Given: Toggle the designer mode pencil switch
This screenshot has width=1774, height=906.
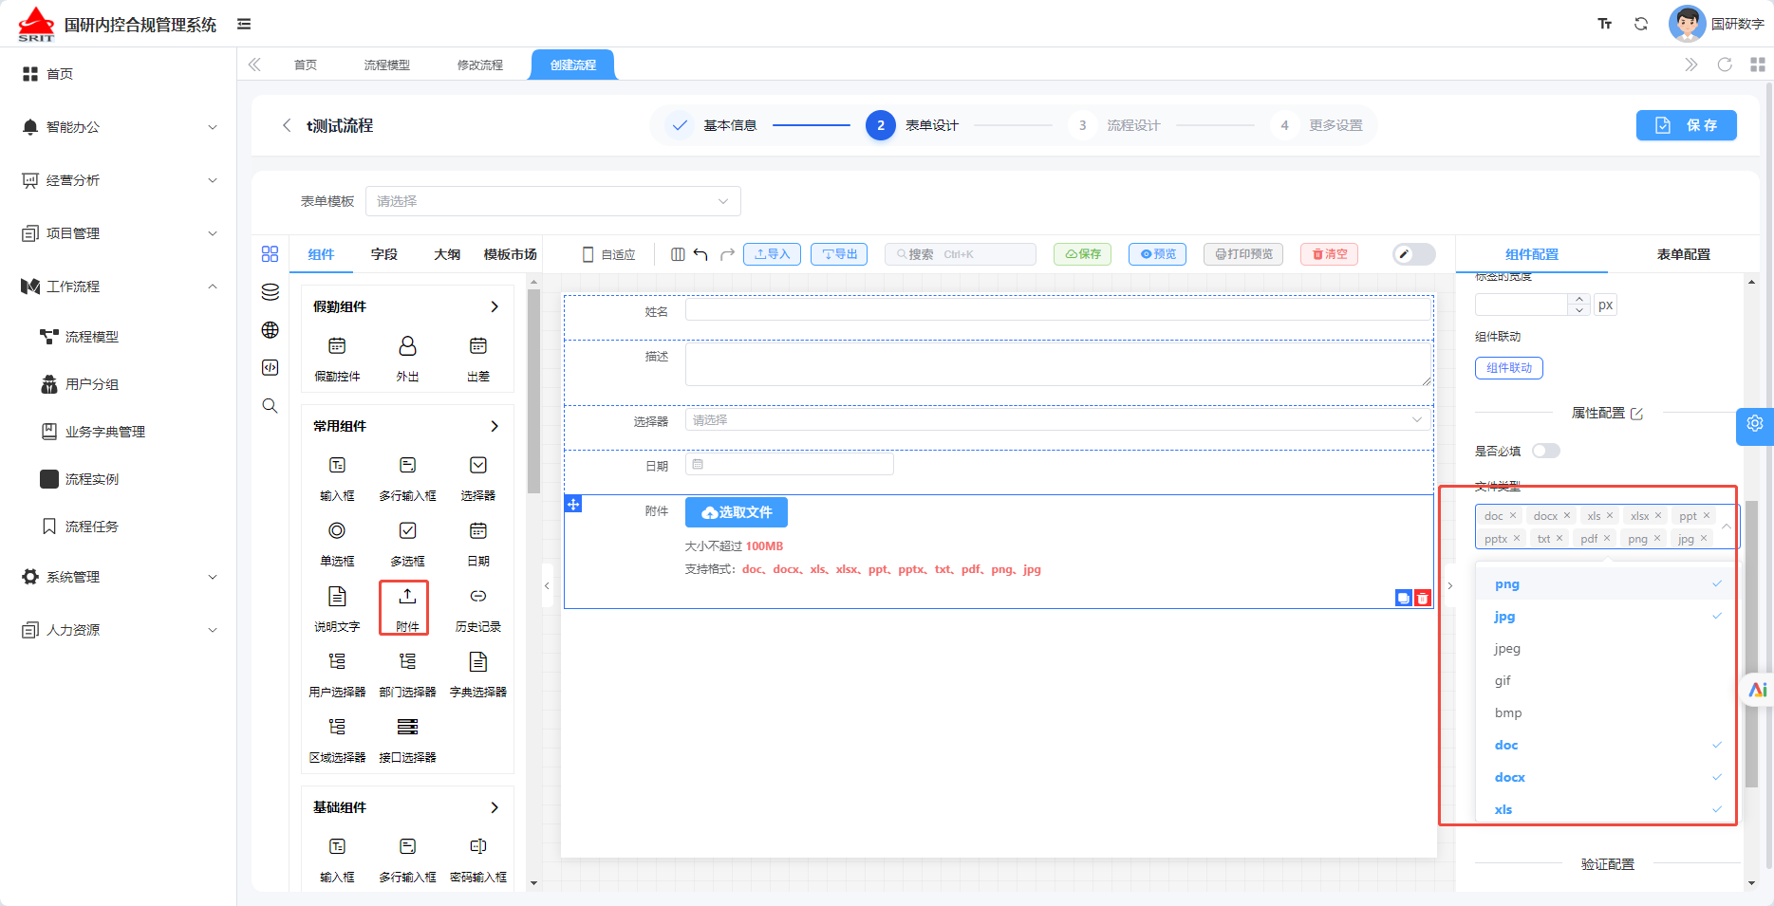Looking at the screenshot, I should [x=1414, y=254].
